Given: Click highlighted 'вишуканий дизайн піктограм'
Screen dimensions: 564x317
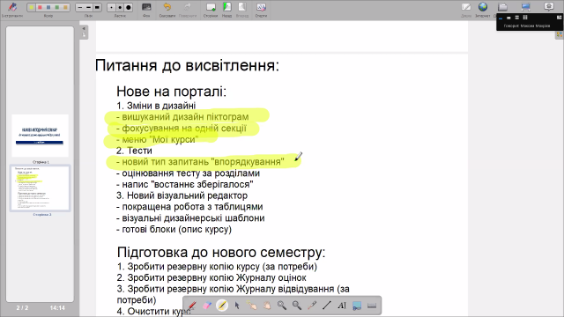Looking at the screenshot, I should tap(185, 117).
